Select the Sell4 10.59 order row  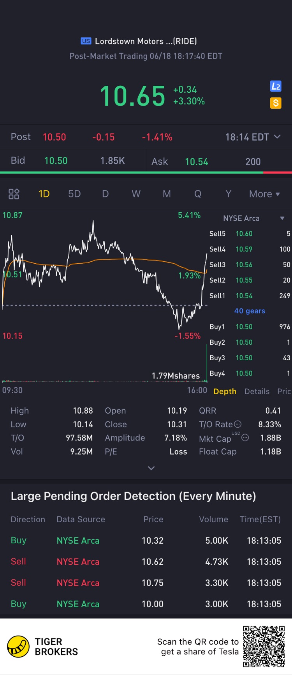point(250,249)
